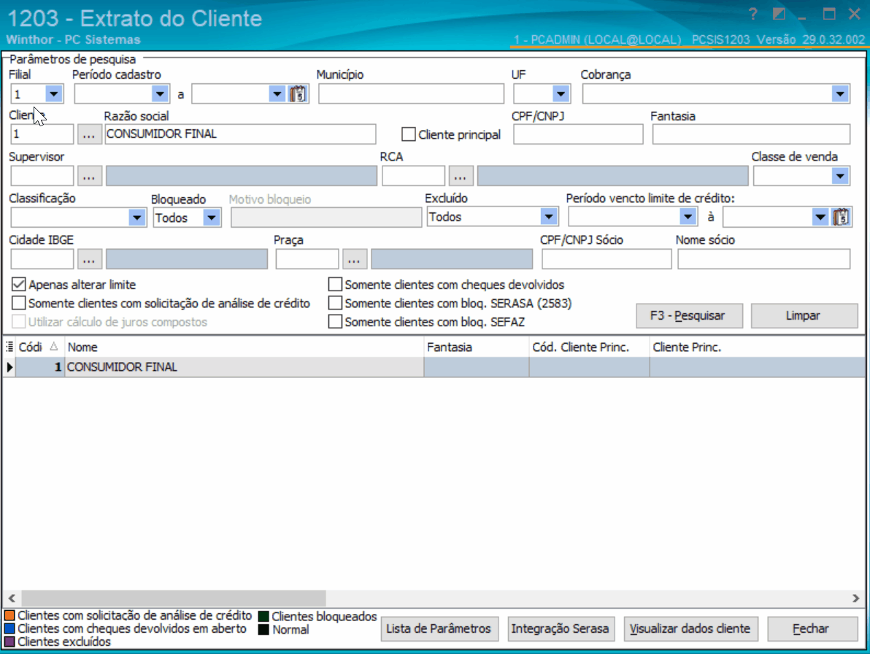870x654 pixels.
Task: Enable Somente clientes com cheques devolvidos
Action: [335, 285]
